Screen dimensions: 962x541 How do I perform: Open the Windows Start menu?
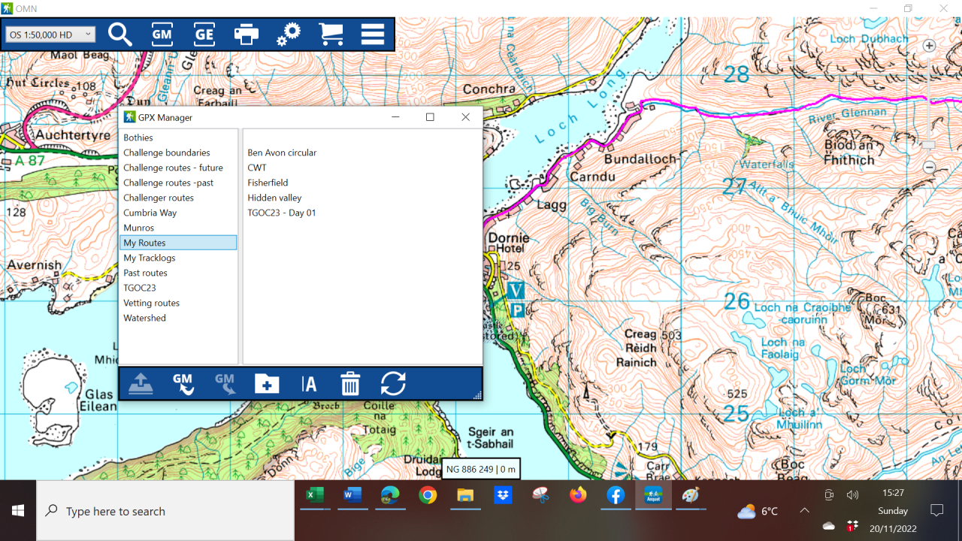(x=17, y=510)
